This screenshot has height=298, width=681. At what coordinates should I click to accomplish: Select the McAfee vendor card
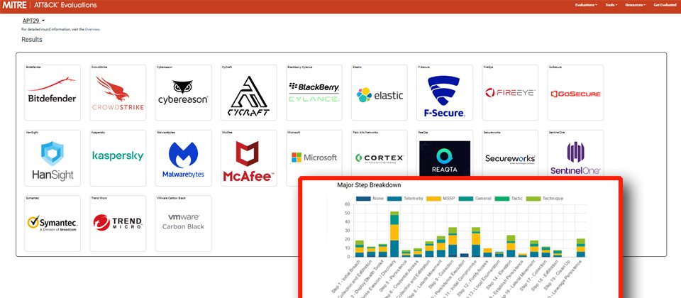[249, 158]
